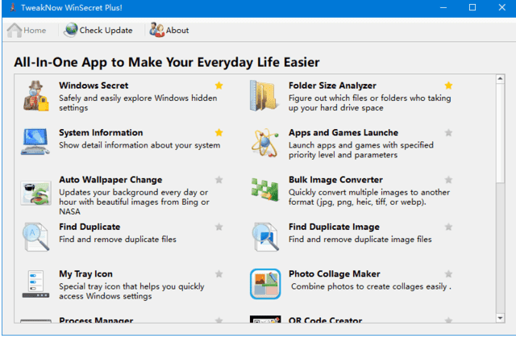Toggle the Photo Collage Maker favorite star

(x=448, y=273)
